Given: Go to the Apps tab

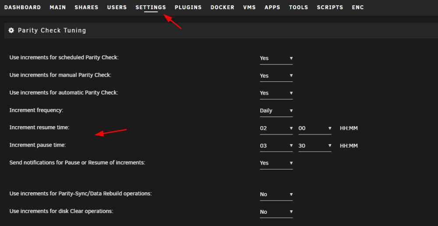Looking at the screenshot, I should 272,7.
